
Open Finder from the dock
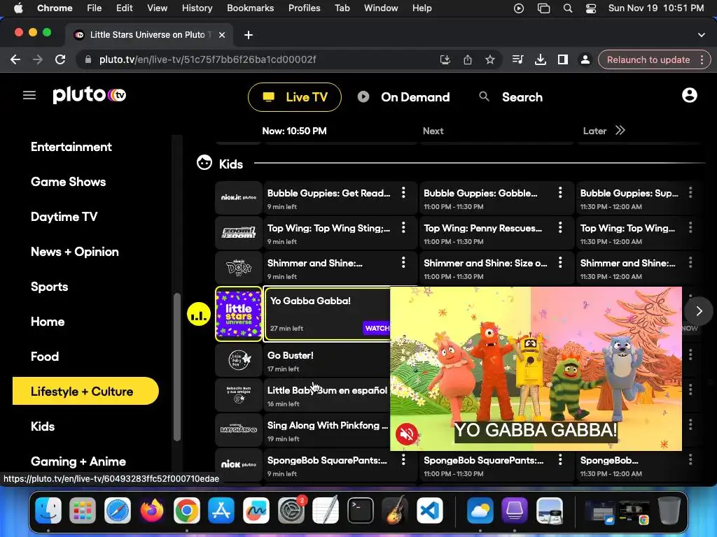(48, 510)
